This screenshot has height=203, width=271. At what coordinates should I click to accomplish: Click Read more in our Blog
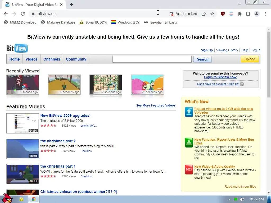tap(240, 187)
